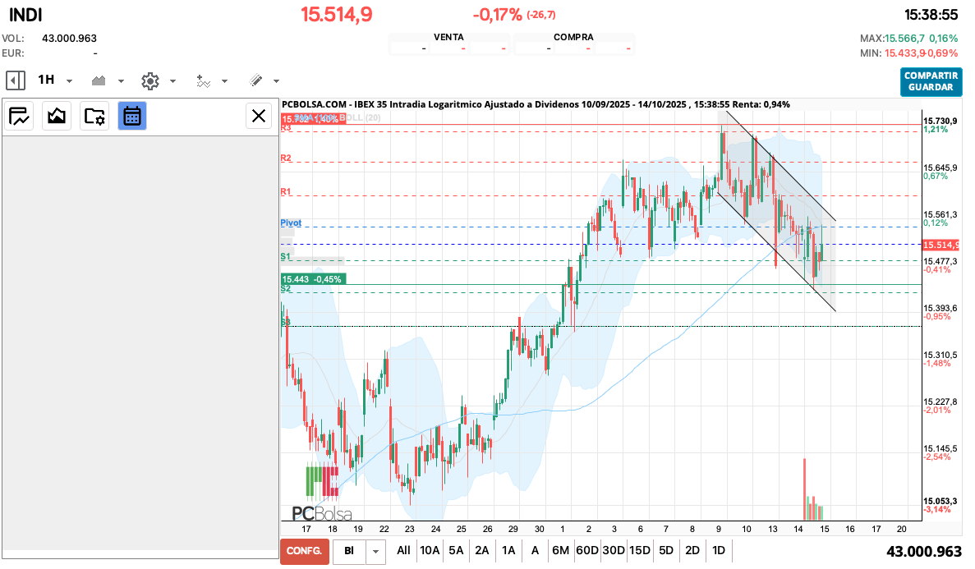The width and height of the screenshot is (975, 569).
Task: Select the All time range
Action: pos(403,550)
